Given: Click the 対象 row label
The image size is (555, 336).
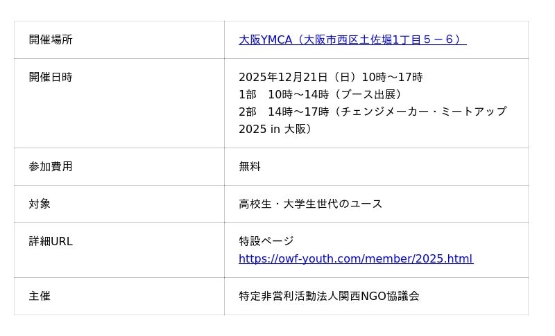Looking at the screenshot, I should pyautogui.click(x=40, y=204).
